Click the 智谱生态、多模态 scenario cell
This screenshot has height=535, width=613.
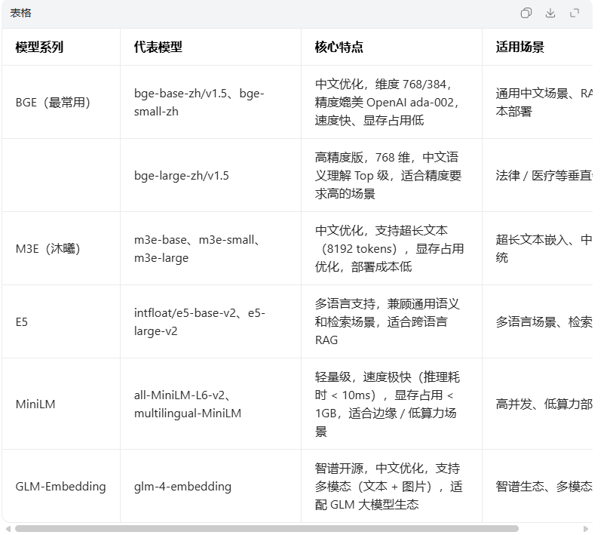tap(538, 486)
